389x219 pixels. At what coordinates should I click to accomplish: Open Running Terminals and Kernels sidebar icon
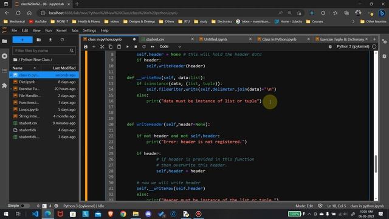click(4, 56)
